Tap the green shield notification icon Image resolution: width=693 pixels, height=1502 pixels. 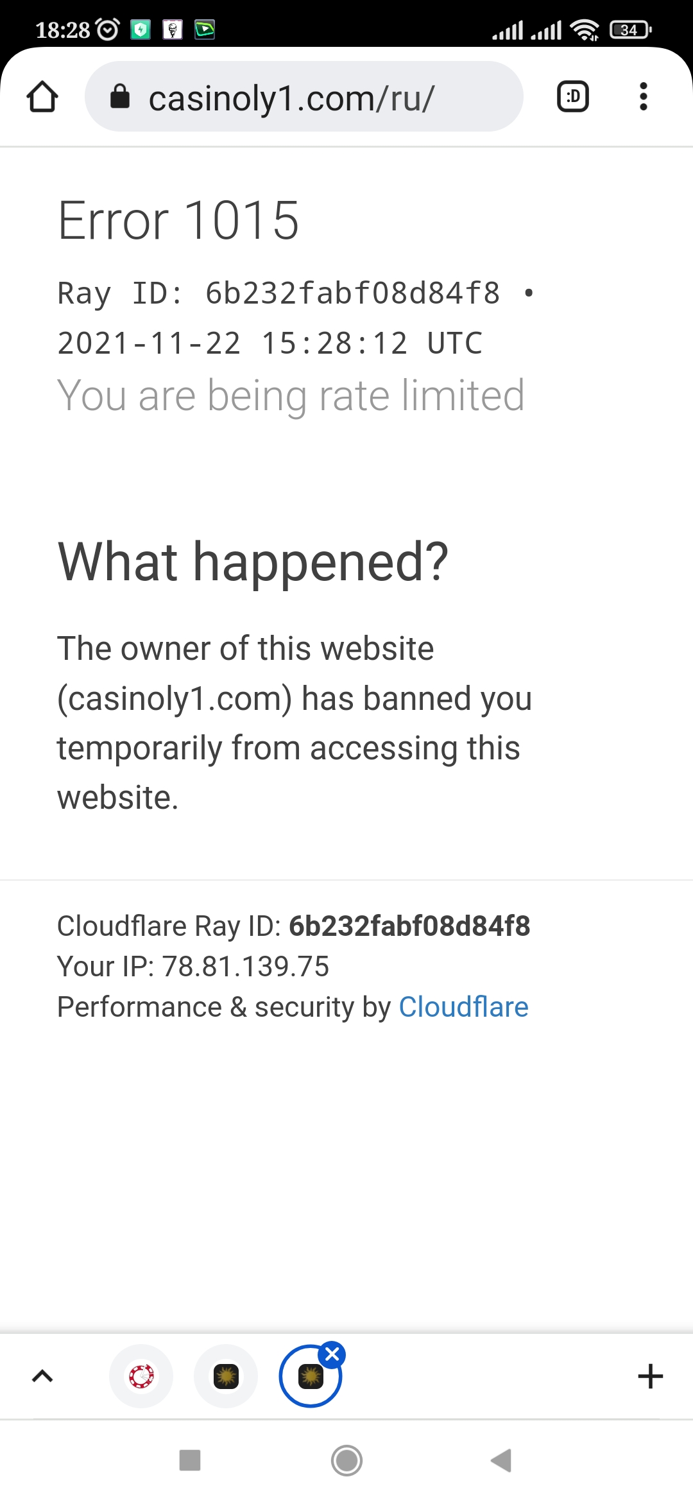point(141,30)
